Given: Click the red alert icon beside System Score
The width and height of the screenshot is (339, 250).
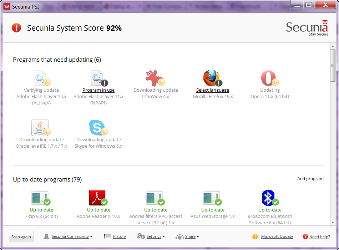Looking at the screenshot, I should (16, 28).
